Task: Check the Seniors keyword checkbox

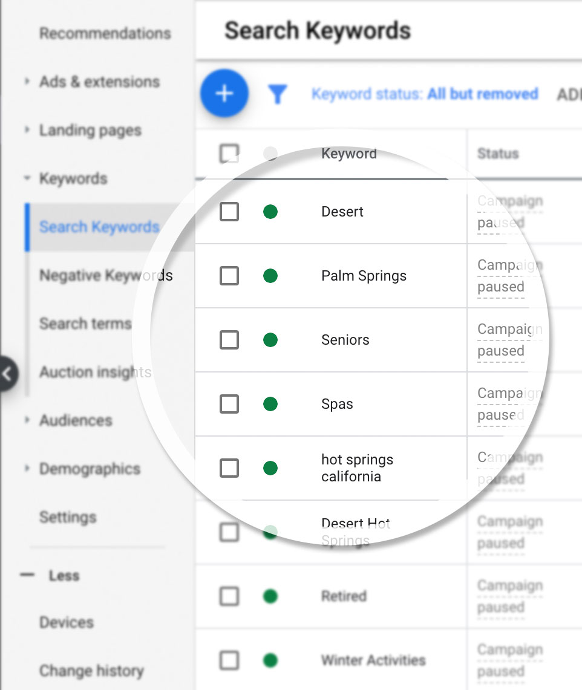Action: (x=229, y=340)
